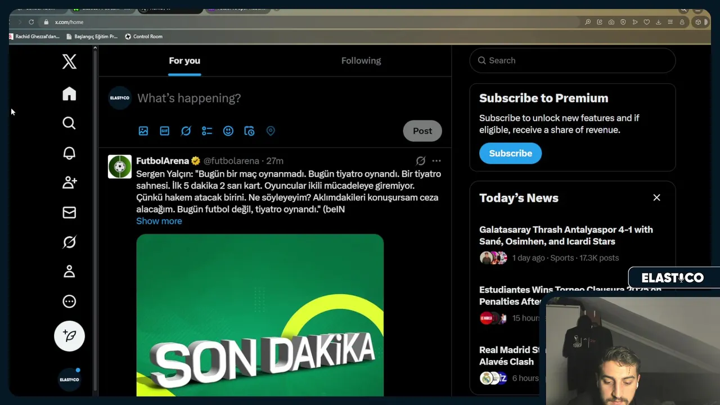Screen dimensions: 720x405
Task: Open browser profile person icon
Action: (682, 22)
